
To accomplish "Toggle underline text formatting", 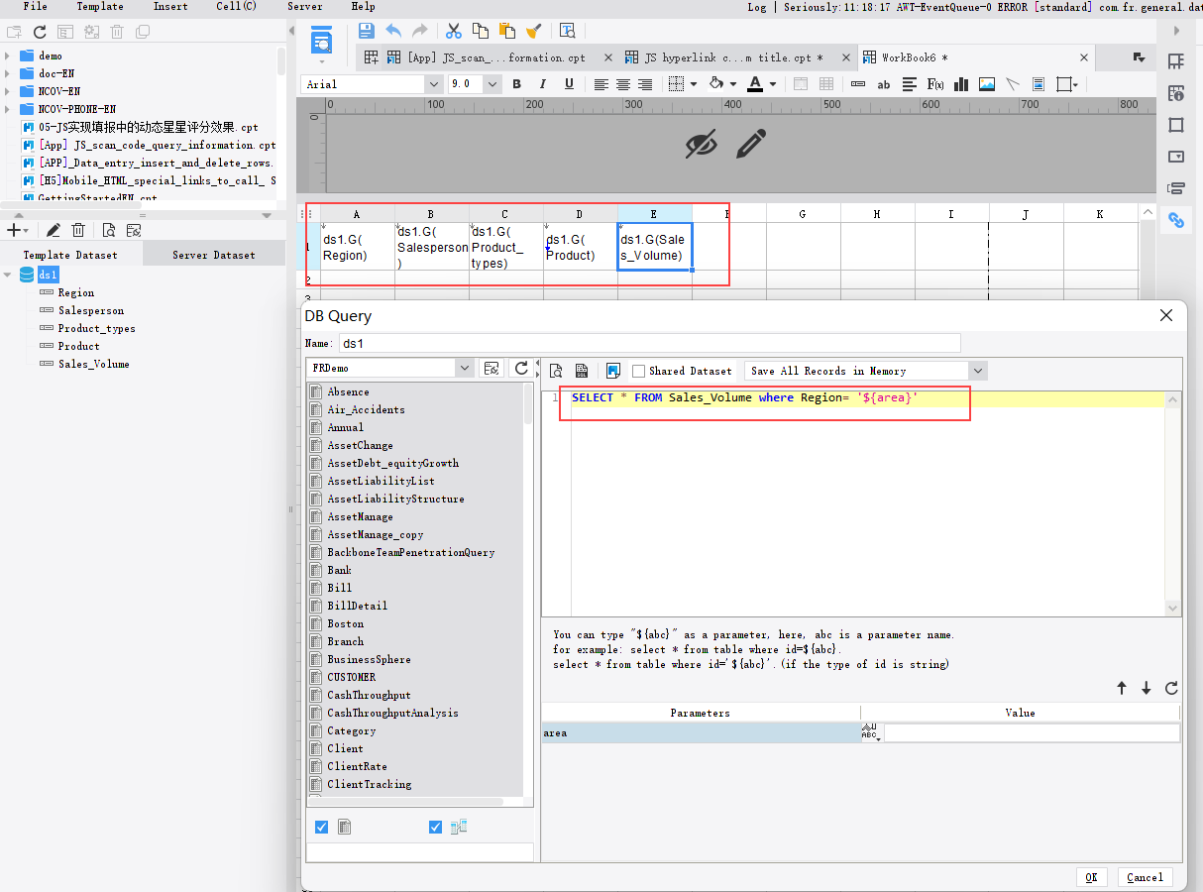I will [569, 84].
